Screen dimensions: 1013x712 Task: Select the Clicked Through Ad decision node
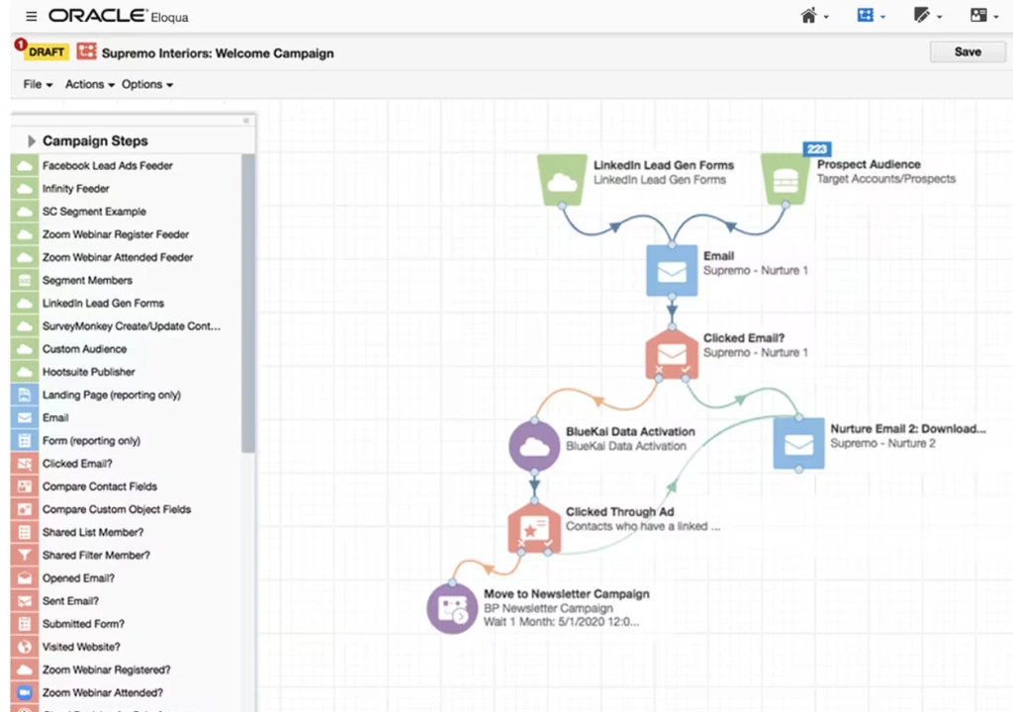[534, 527]
